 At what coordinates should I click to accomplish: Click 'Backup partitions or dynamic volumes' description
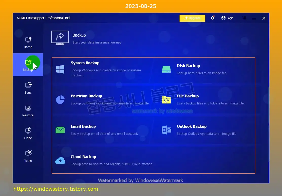coord(110,103)
